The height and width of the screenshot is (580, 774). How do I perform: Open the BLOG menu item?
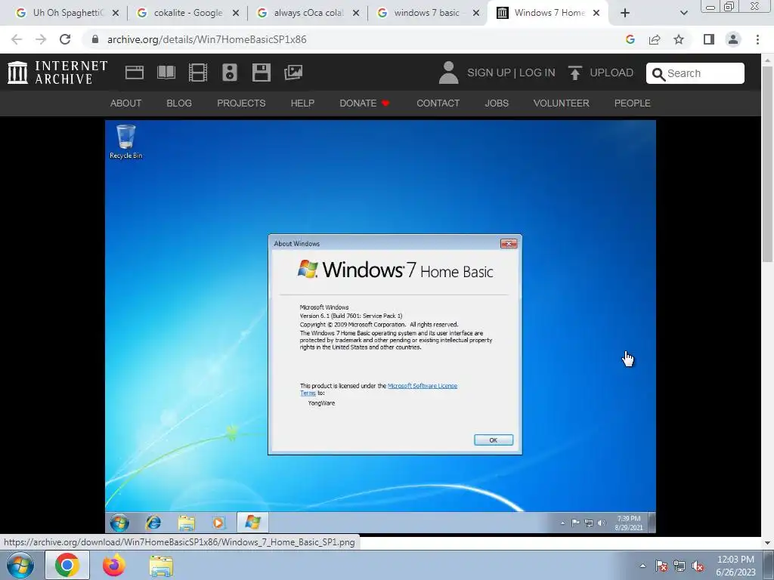(x=179, y=103)
